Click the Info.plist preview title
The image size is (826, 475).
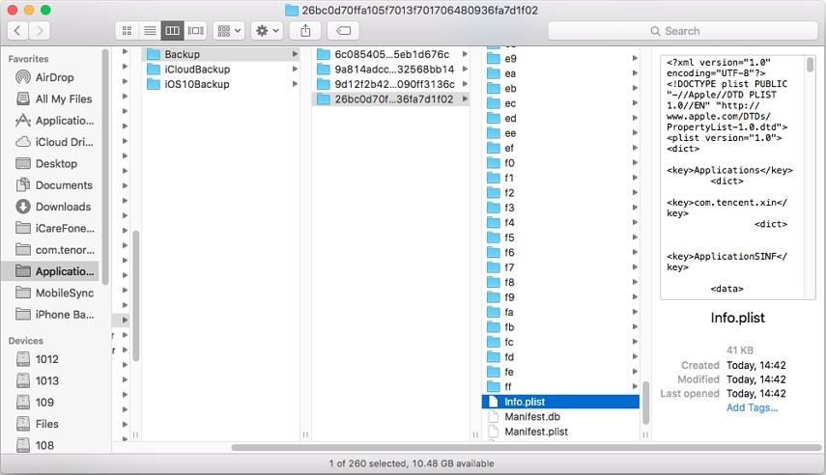737,318
